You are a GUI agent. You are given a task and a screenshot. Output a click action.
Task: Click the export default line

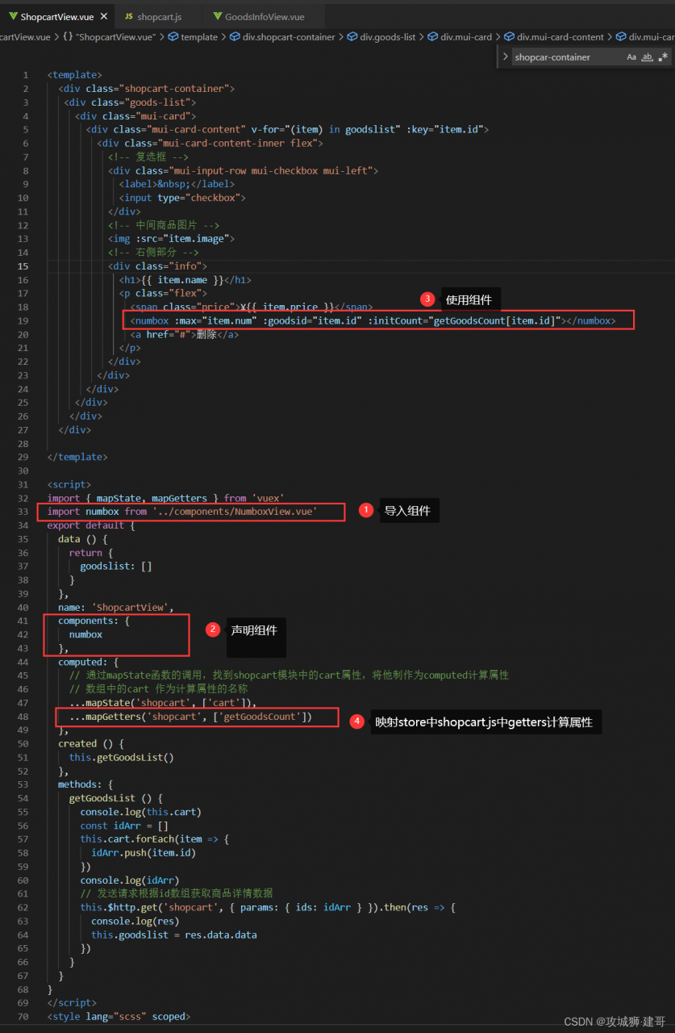[x=90, y=525]
